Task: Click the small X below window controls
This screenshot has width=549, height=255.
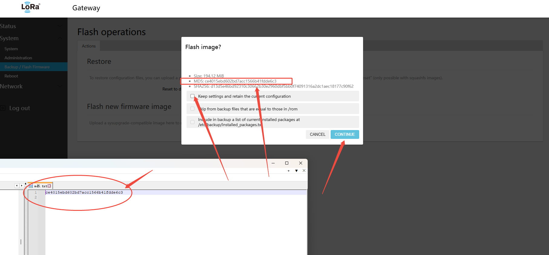Action: (304, 171)
